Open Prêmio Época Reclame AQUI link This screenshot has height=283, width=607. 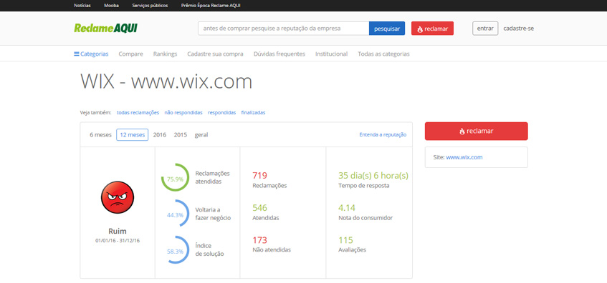point(211,6)
